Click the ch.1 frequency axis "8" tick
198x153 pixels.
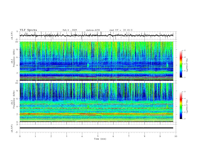point(18,49)
